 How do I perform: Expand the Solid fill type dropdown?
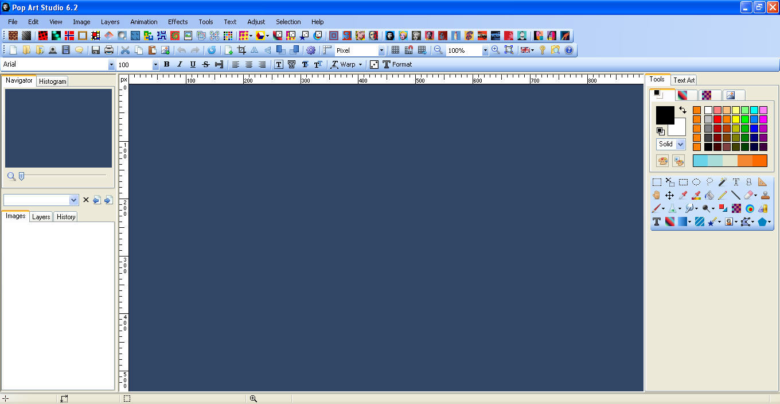click(x=680, y=144)
